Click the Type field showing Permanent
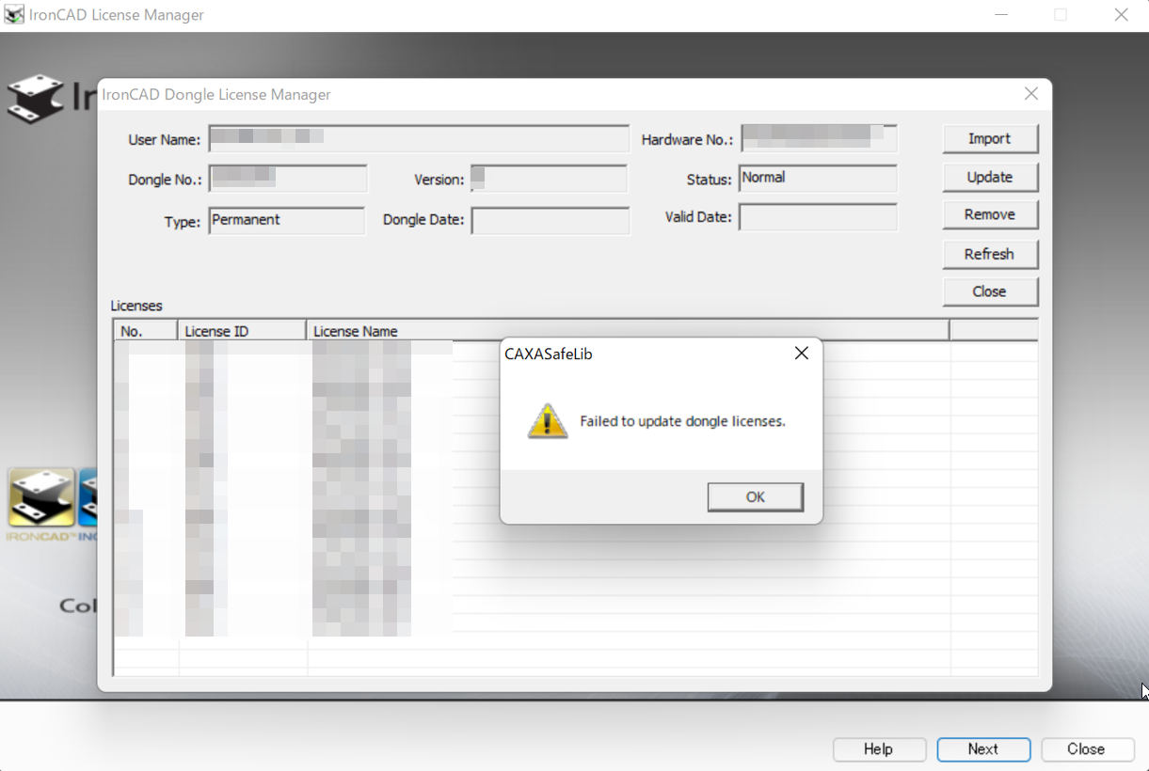Screen dimensions: 1149x771 point(286,221)
